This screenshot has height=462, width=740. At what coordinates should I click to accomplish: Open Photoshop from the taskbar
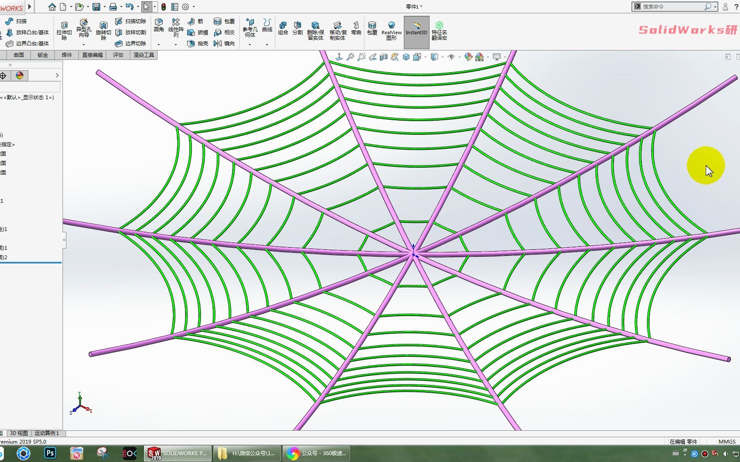[50, 453]
